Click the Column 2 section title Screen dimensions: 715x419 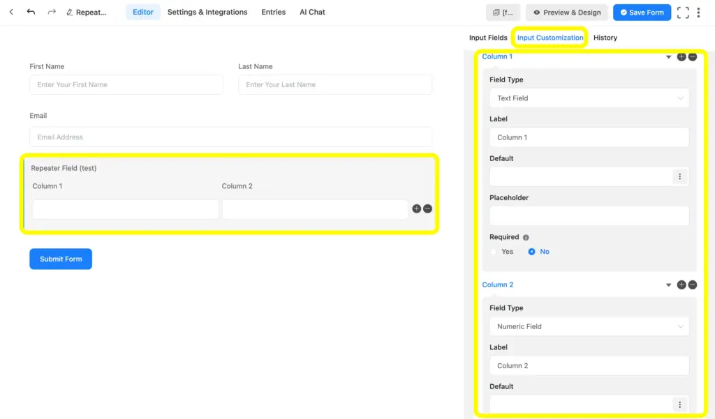[x=497, y=284]
